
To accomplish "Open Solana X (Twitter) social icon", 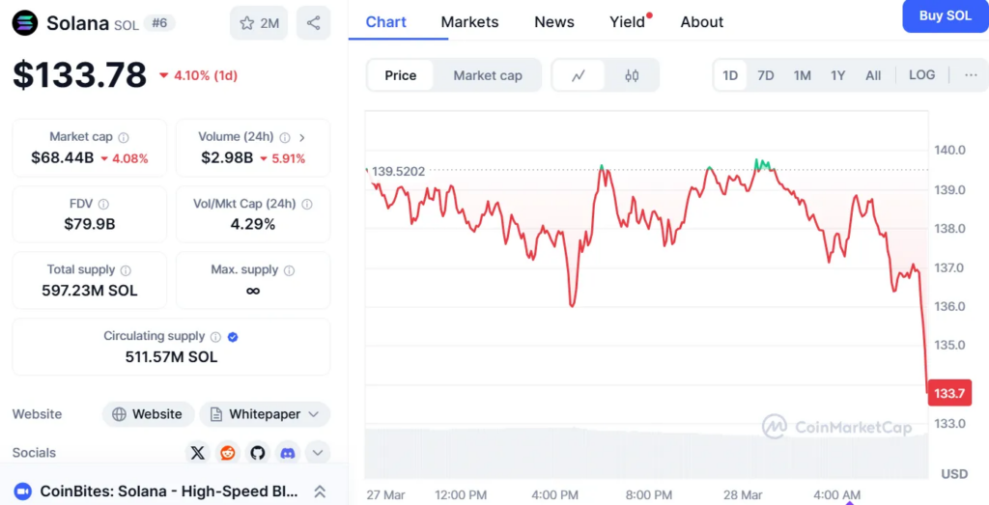I will [x=198, y=453].
